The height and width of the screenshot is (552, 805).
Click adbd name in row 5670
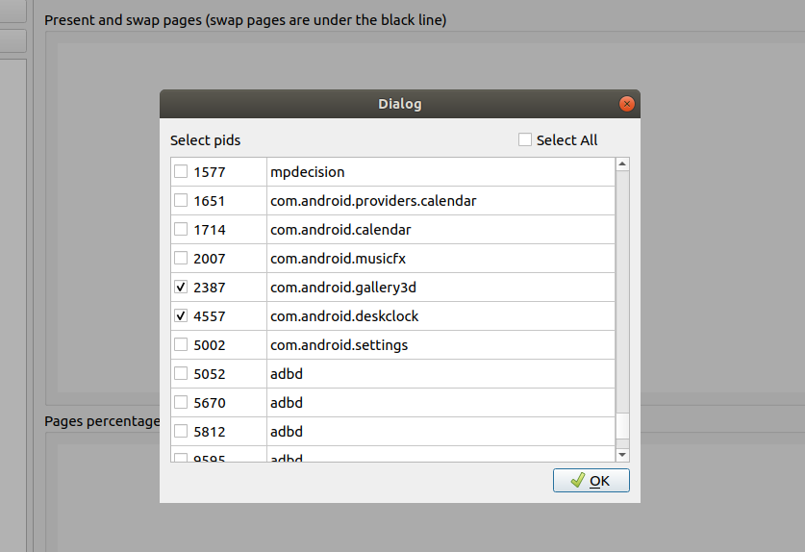tap(287, 402)
